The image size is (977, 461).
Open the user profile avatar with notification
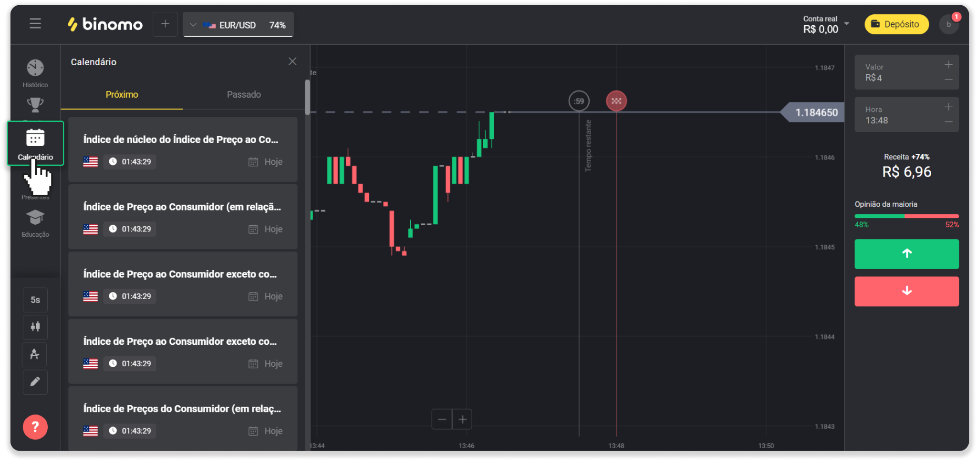949,24
